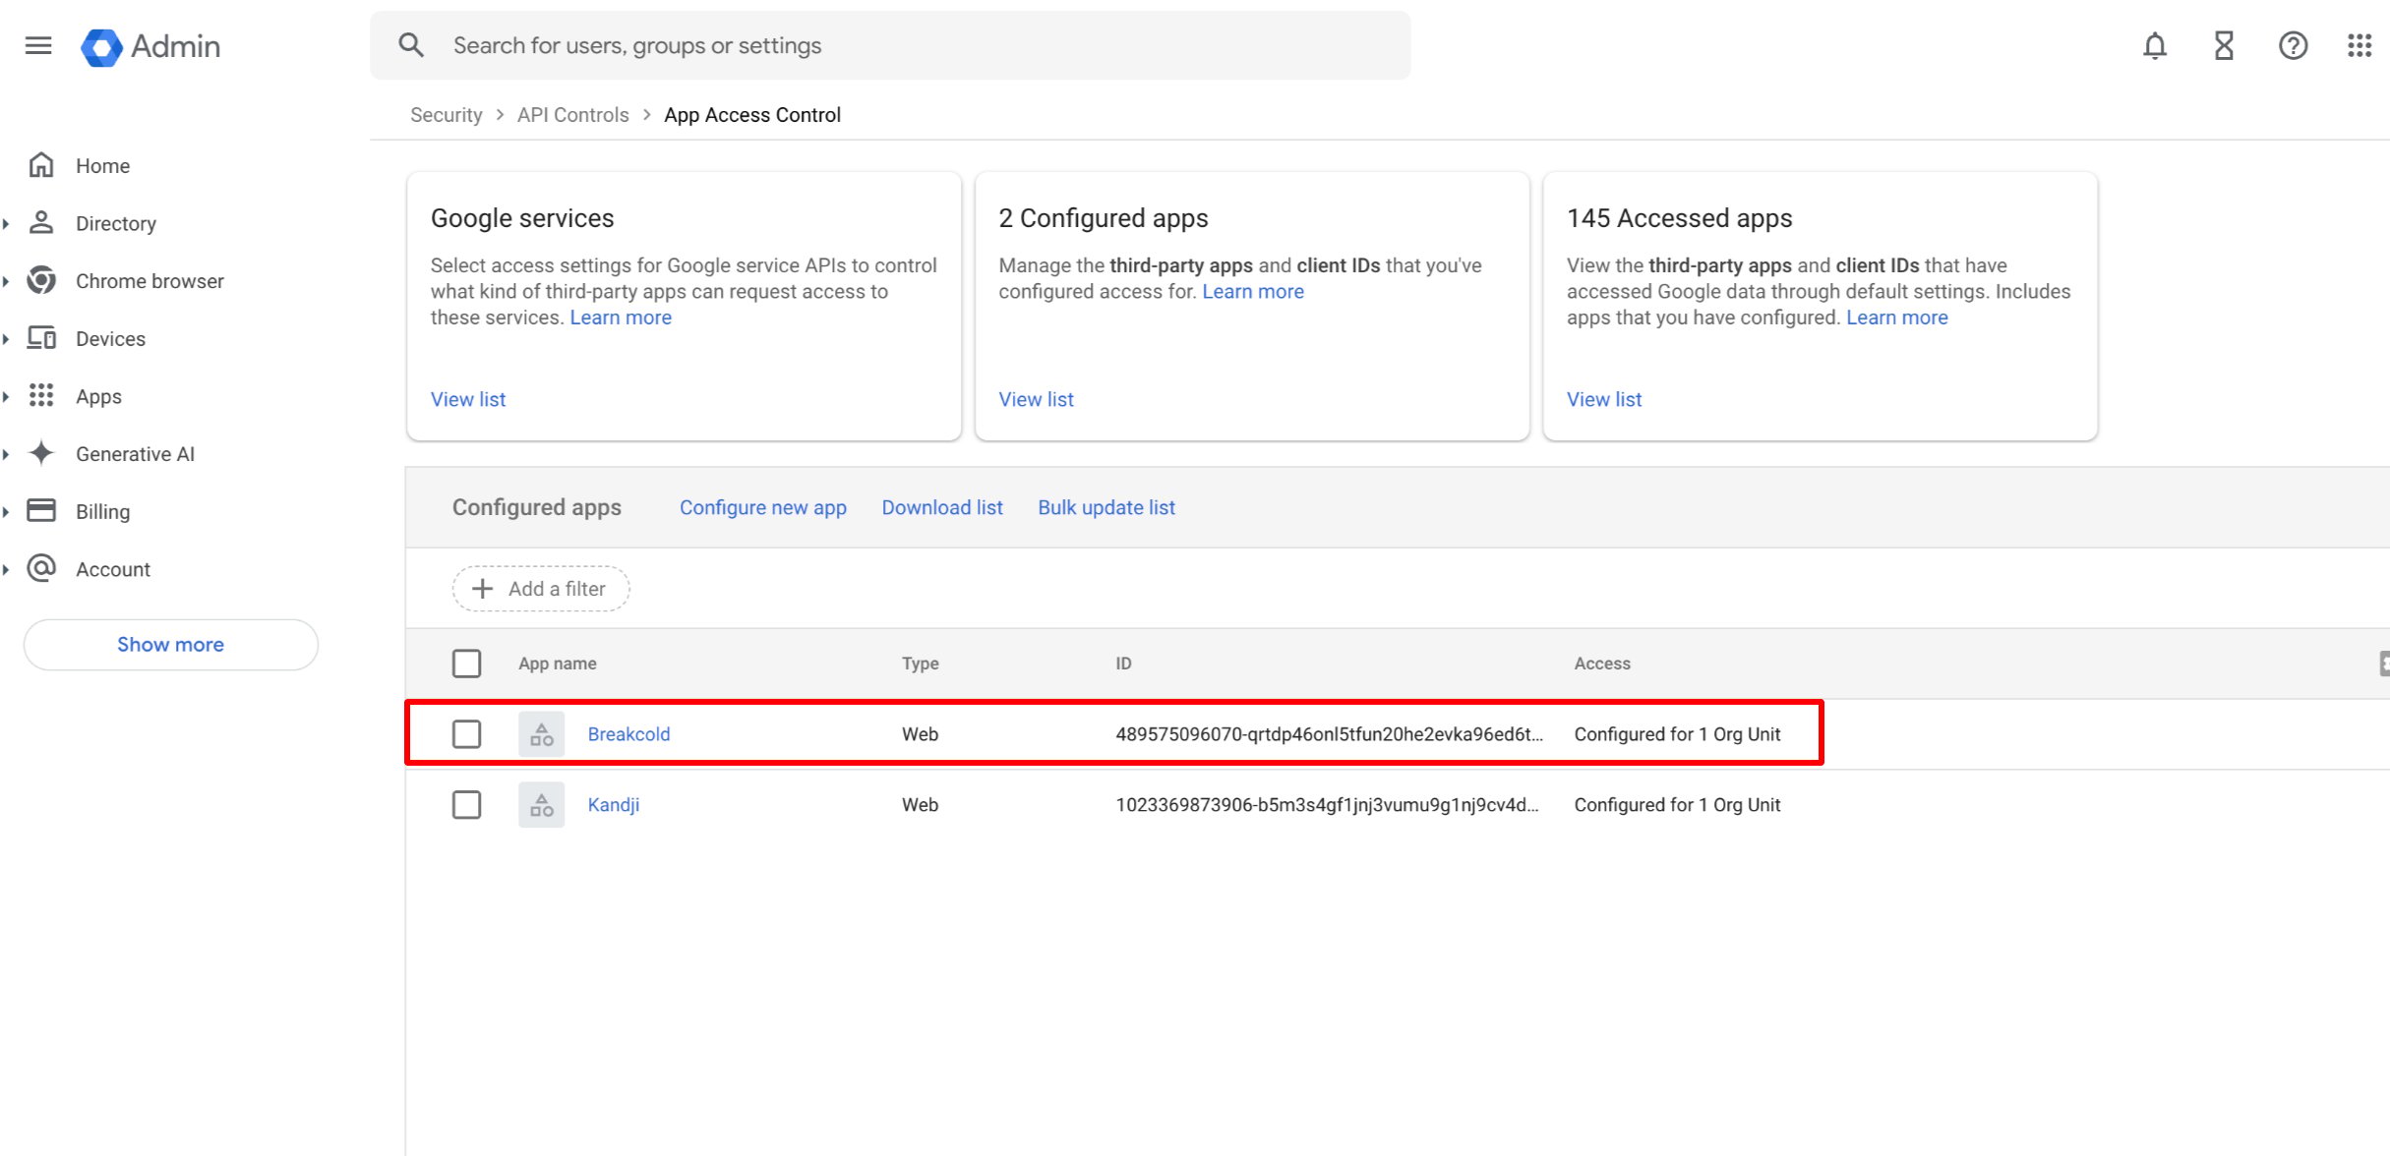View list under 145 Accessed apps

pos(1603,399)
